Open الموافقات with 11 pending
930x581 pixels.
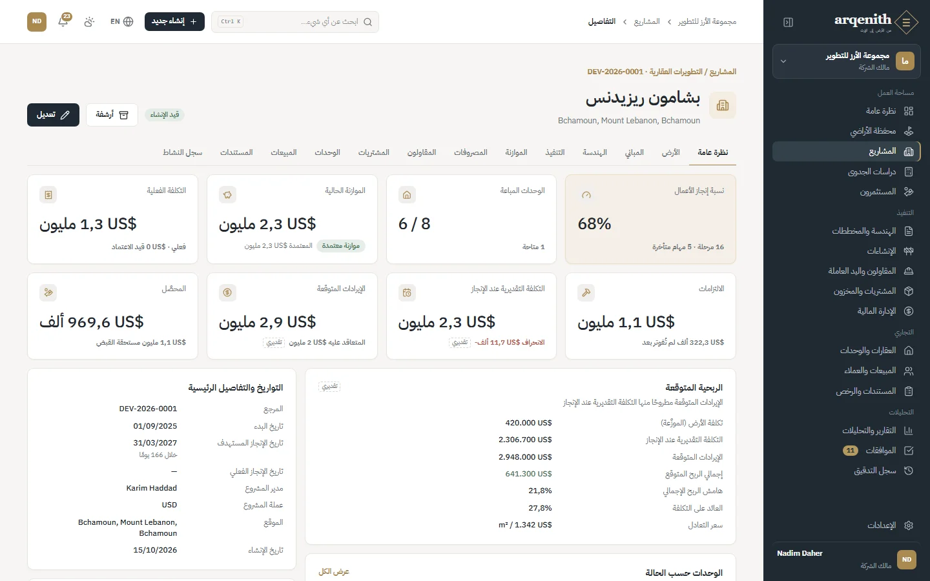coord(846,451)
